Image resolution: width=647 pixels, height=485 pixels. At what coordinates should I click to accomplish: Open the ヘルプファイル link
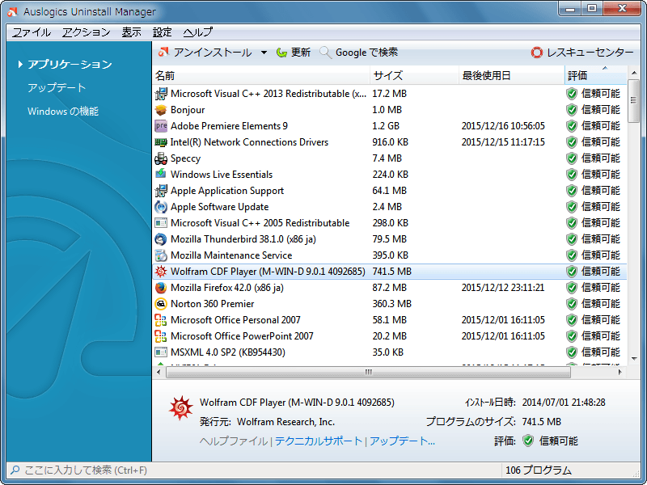[x=234, y=441]
